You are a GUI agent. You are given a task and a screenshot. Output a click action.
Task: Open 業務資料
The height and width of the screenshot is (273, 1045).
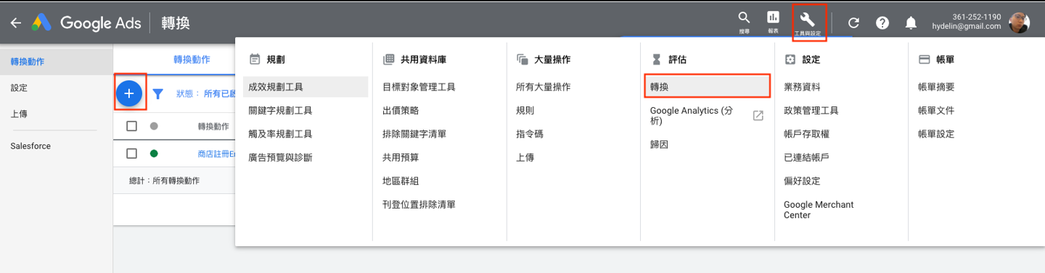tap(802, 87)
